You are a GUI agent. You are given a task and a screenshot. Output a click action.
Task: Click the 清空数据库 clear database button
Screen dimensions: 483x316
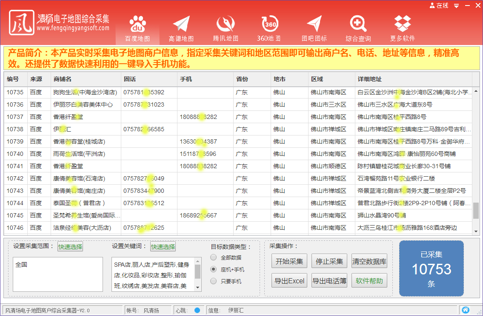tap(369, 261)
